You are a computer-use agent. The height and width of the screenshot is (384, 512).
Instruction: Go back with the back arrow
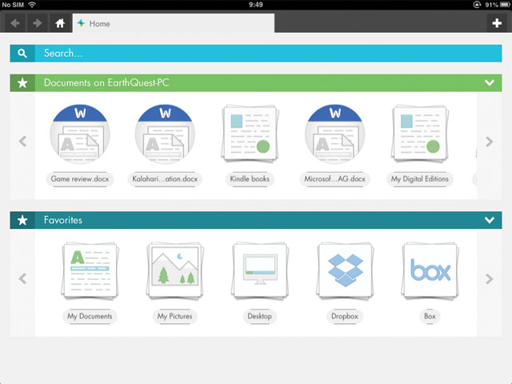click(15, 23)
